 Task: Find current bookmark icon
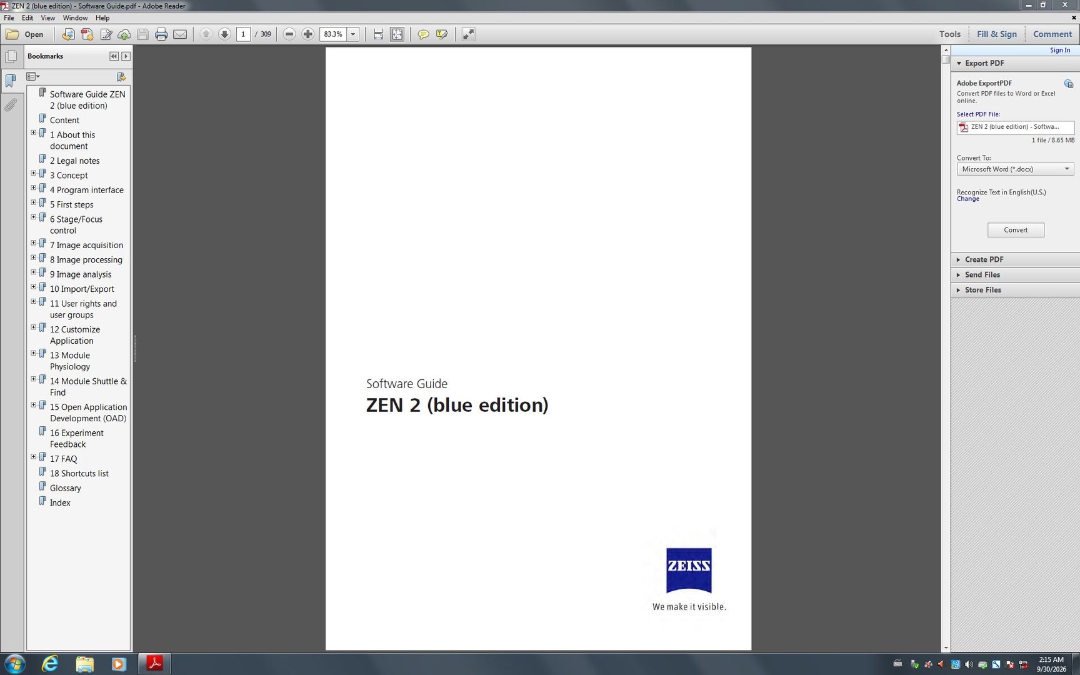(121, 76)
